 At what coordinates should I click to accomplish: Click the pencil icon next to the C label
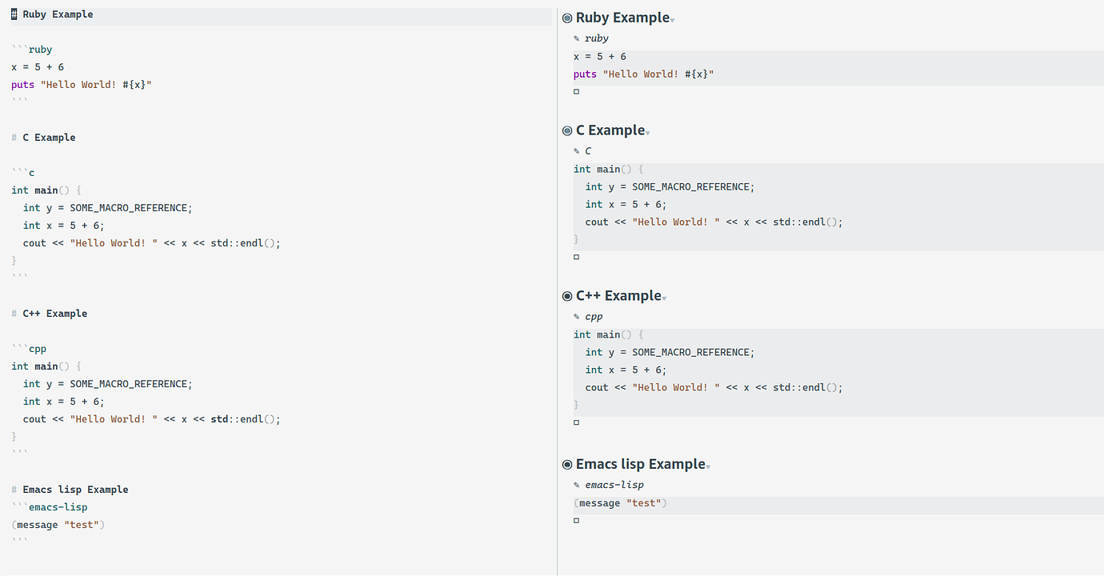577,150
